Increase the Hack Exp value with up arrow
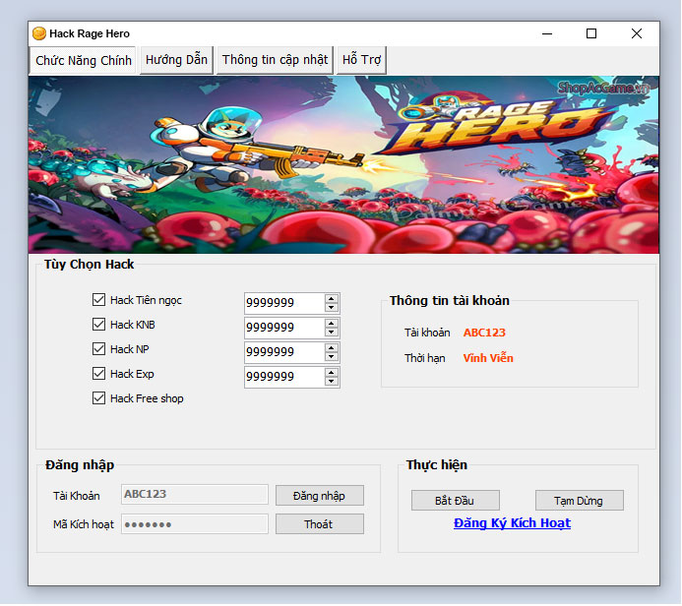Image resolution: width=682 pixels, height=606 pixels. (332, 373)
